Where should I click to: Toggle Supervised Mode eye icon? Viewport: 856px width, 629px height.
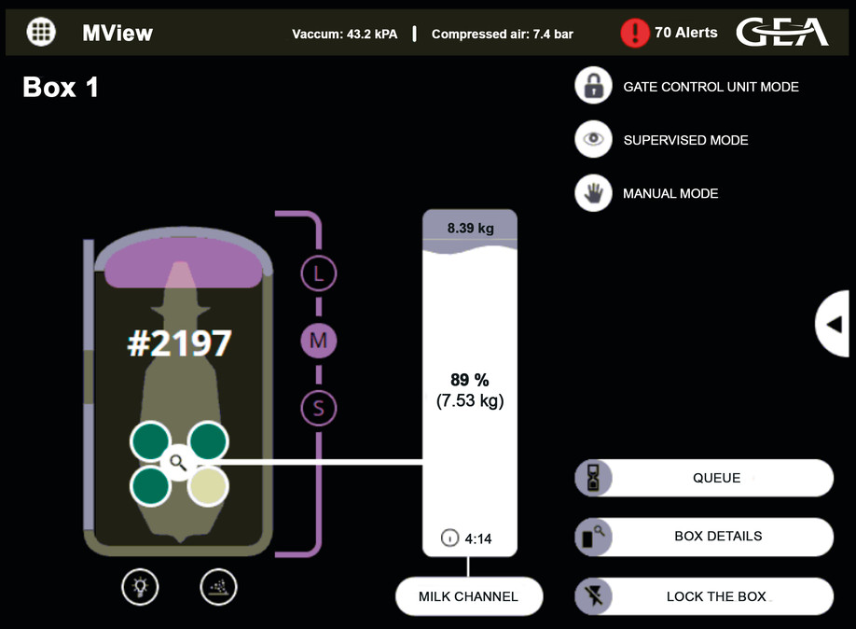593,139
